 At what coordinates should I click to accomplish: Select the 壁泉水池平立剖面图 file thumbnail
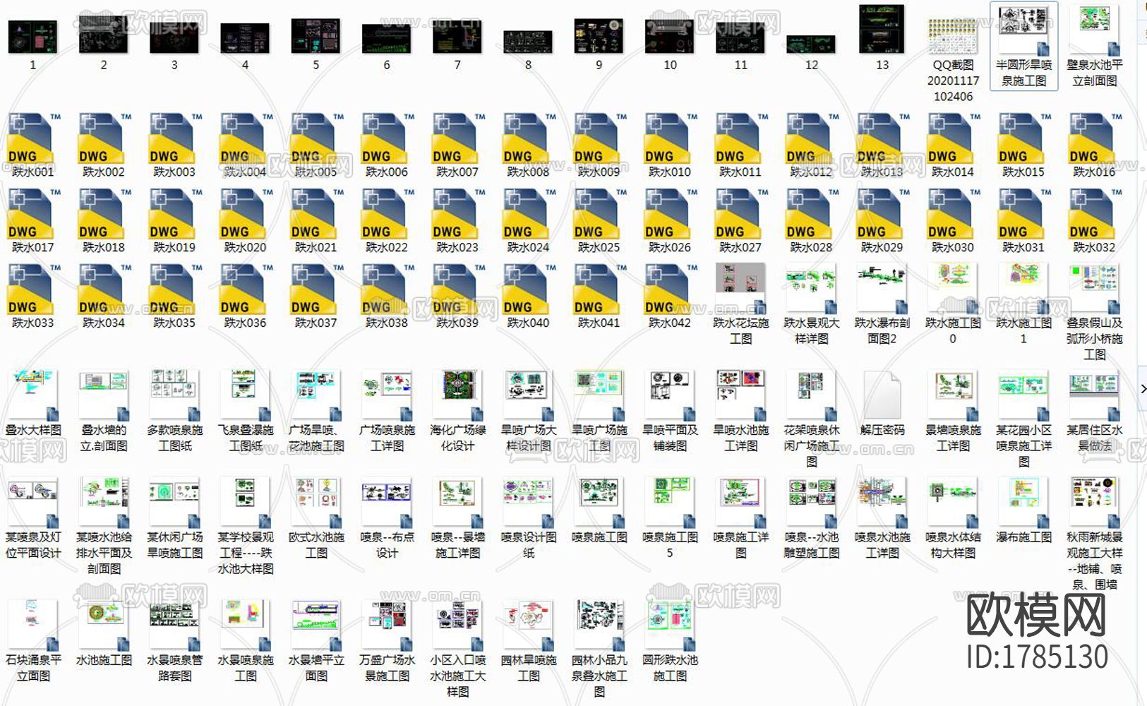1095,30
